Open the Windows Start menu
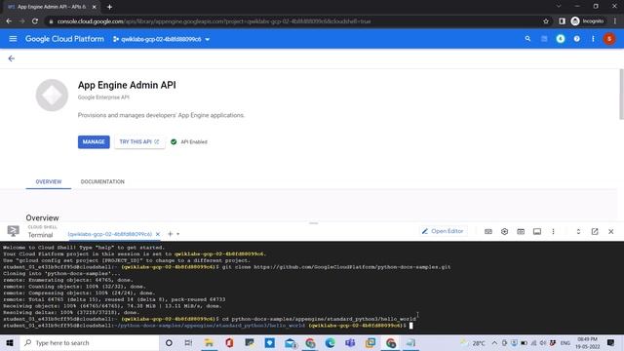The width and height of the screenshot is (624, 351). click(10, 342)
